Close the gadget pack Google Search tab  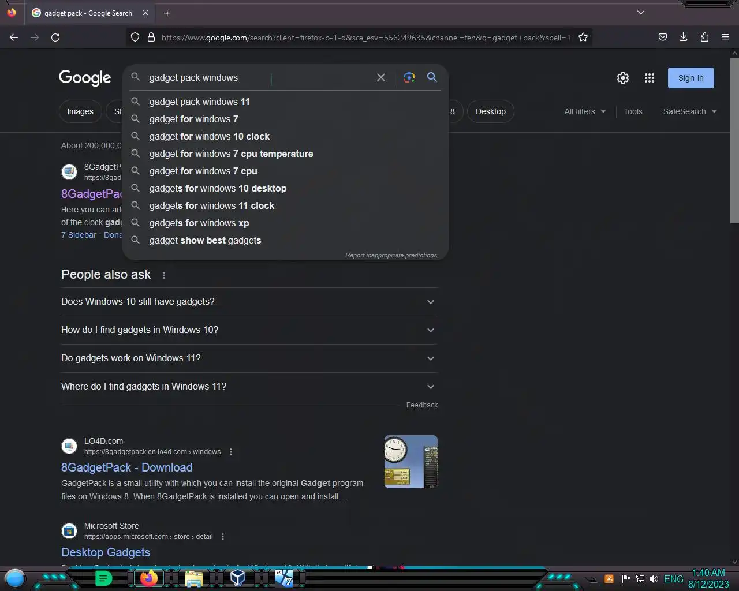point(145,13)
